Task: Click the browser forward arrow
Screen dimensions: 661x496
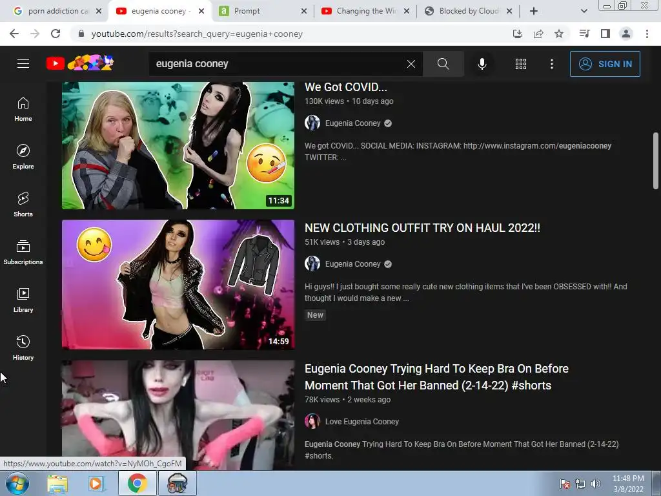Action: [35, 34]
